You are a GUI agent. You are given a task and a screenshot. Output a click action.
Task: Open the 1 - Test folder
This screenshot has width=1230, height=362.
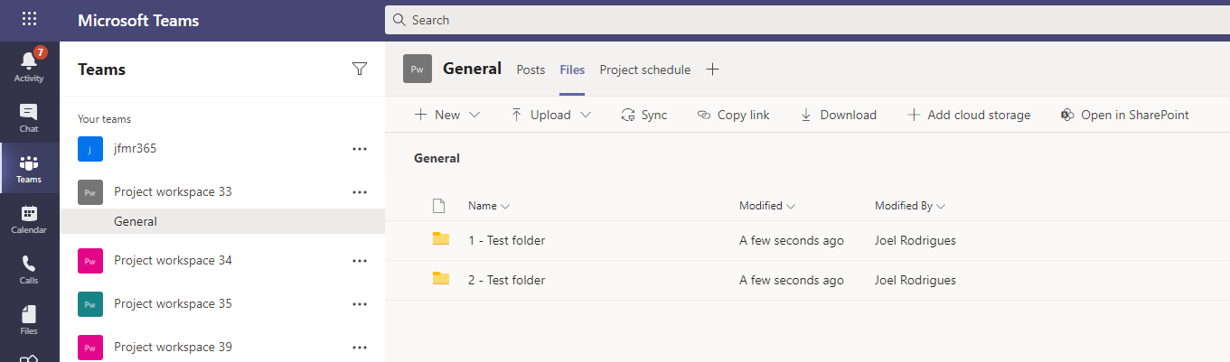(506, 240)
